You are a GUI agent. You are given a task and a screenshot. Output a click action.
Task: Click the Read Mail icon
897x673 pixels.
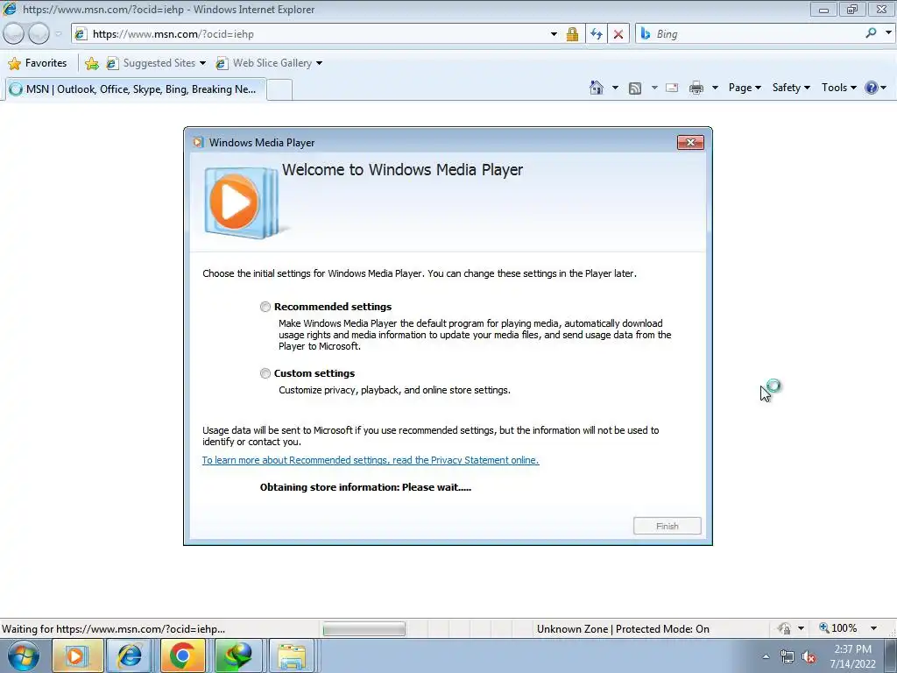672,88
